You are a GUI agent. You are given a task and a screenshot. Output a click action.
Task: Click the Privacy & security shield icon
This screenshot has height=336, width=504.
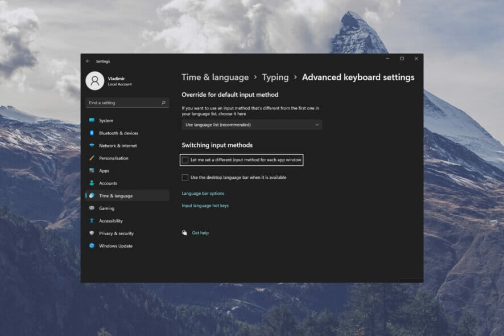coord(92,233)
